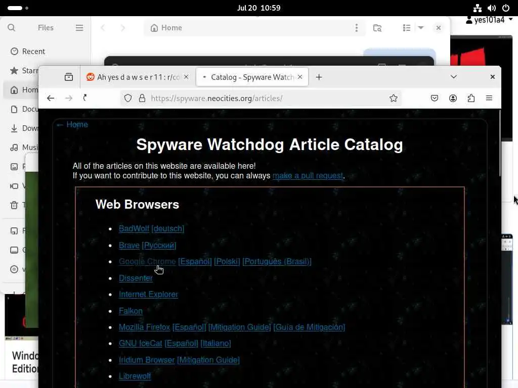518x388 pixels.
Task: Open Firefox [Guía de Mitigación] link
Action: [309, 327]
